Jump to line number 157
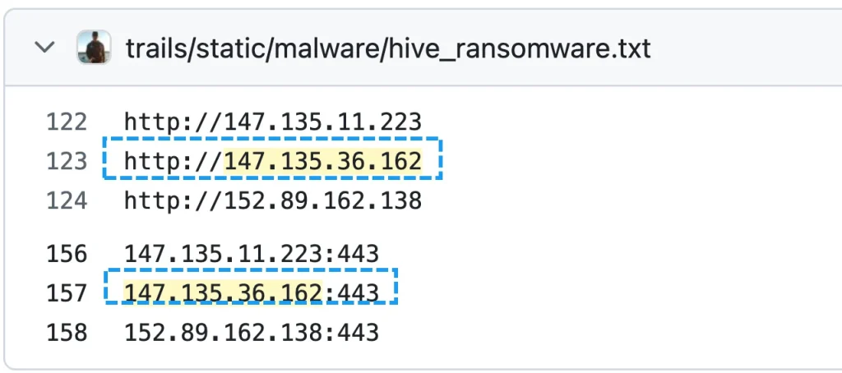This screenshot has height=373, width=842. (x=67, y=292)
